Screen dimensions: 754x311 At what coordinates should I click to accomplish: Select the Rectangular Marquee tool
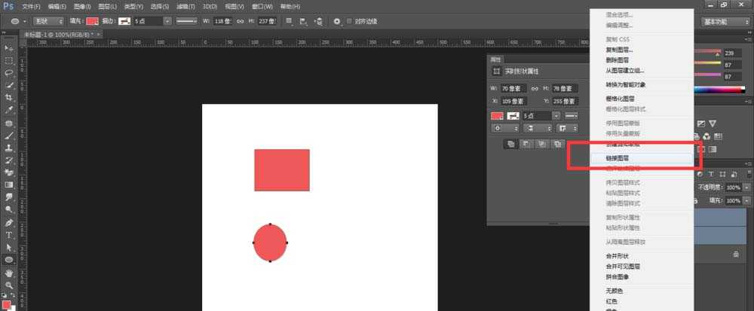pos(9,60)
